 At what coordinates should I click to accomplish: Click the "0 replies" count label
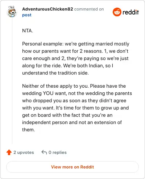(x=58, y=152)
